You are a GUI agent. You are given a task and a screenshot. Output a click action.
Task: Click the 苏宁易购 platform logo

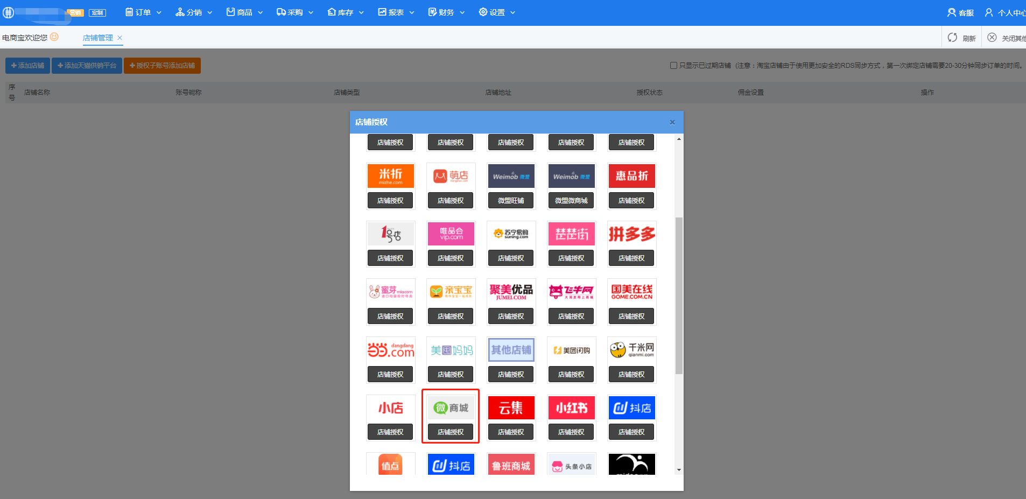pyautogui.click(x=511, y=234)
